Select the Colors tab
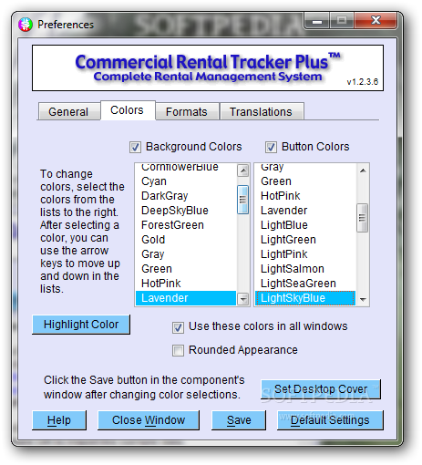Image resolution: width=422 pixels, height=465 pixels. 128,110
